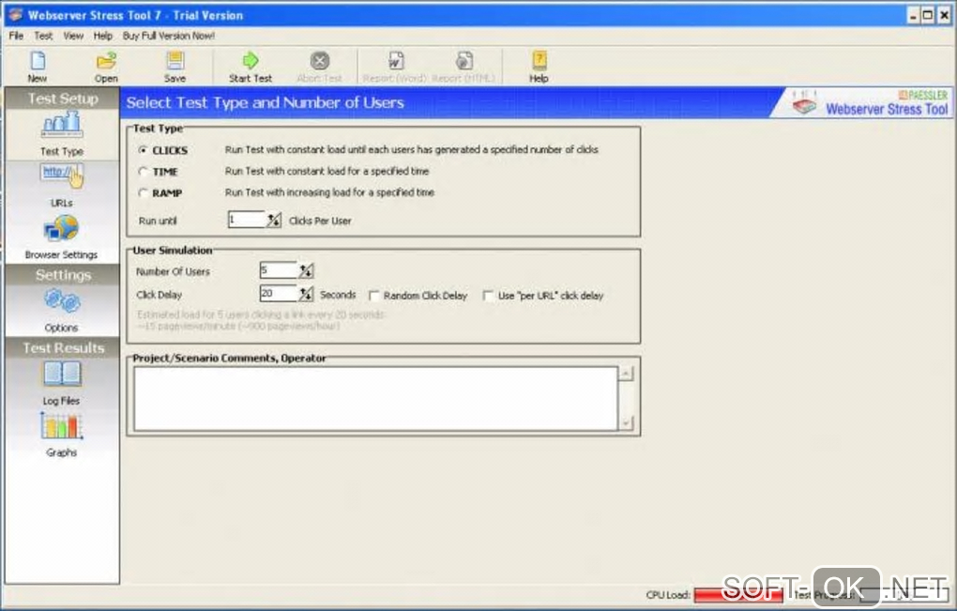The image size is (957, 611).
Task: Click the Report (HTML) icon
Action: click(463, 60)
